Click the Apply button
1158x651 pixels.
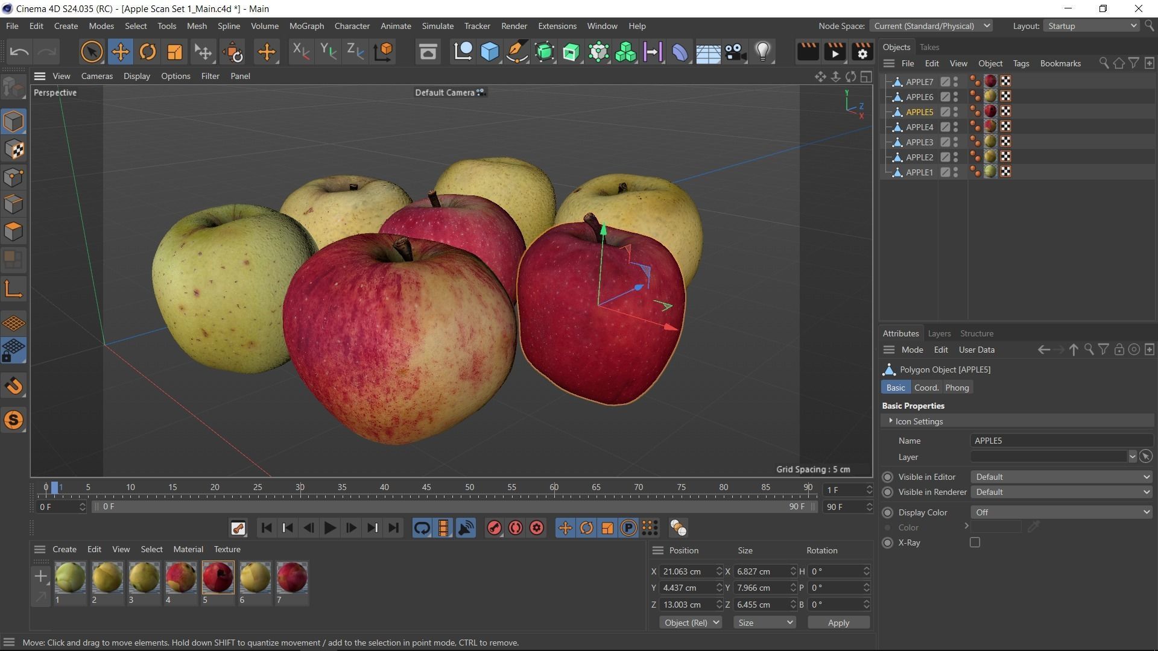[x=838, y=623]
